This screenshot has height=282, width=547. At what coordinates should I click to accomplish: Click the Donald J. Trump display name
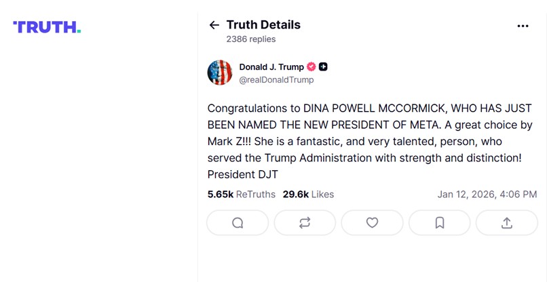point(271,67)
